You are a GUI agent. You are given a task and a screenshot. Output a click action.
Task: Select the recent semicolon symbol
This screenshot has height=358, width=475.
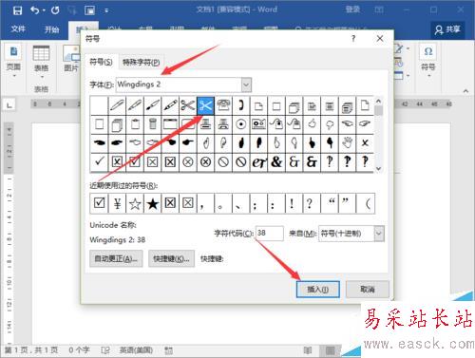point(258,203)
